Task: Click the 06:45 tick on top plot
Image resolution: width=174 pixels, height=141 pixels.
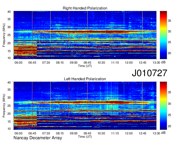Action: point(32,63)
